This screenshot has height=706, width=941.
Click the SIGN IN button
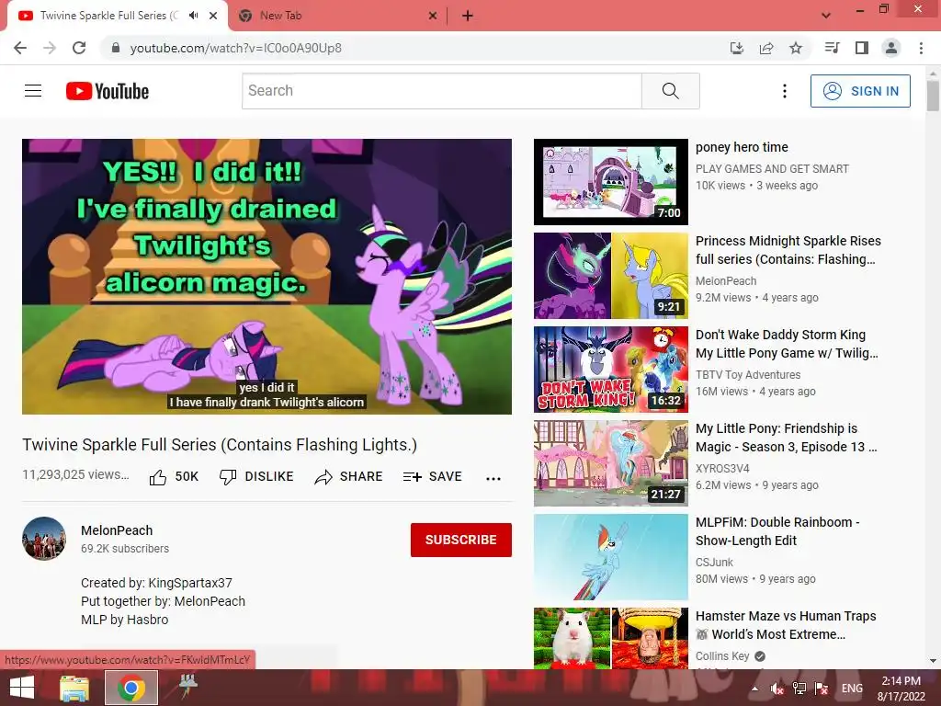860,91
